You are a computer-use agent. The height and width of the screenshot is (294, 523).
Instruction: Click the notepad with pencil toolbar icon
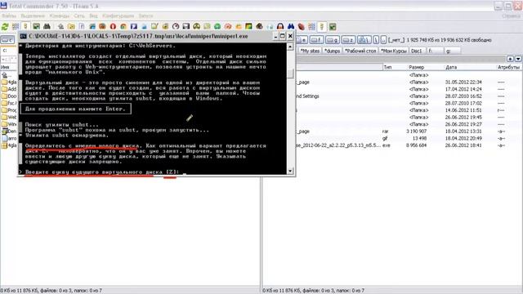pyautogui.click(x=154, y=26)
